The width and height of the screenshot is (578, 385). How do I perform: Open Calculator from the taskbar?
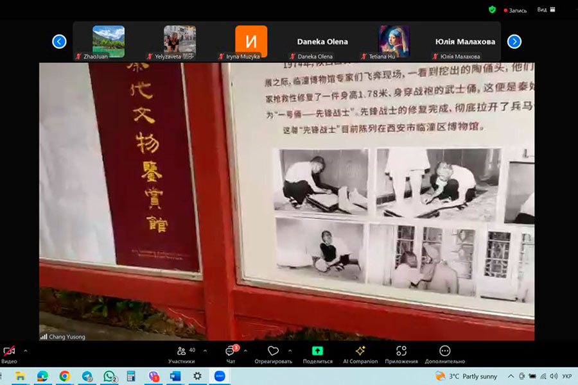point(131,376)
